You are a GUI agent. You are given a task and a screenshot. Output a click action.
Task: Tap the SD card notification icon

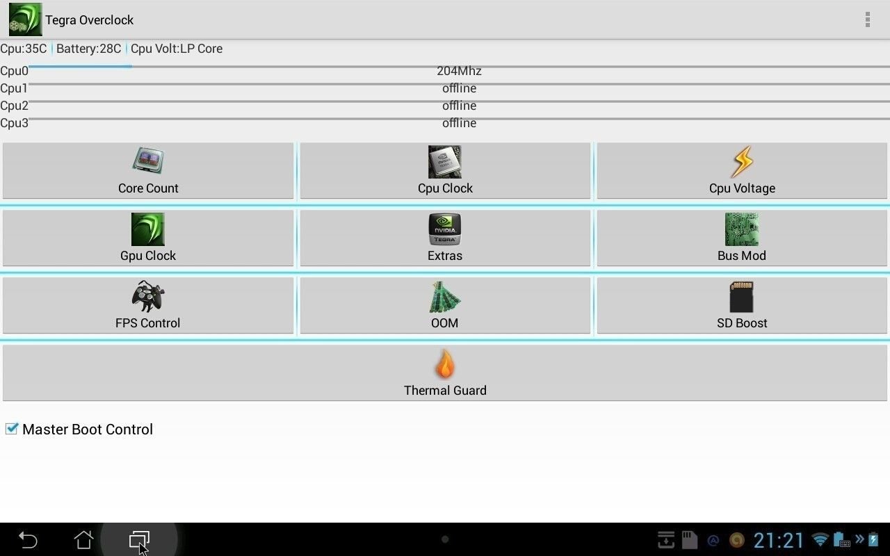pos(689,539)
